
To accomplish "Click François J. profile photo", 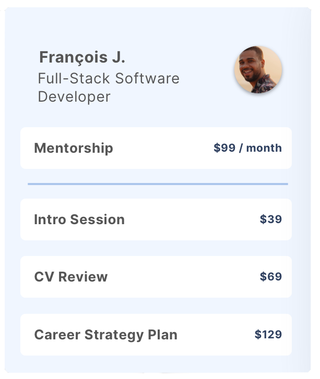I will [x=258, y=70].
